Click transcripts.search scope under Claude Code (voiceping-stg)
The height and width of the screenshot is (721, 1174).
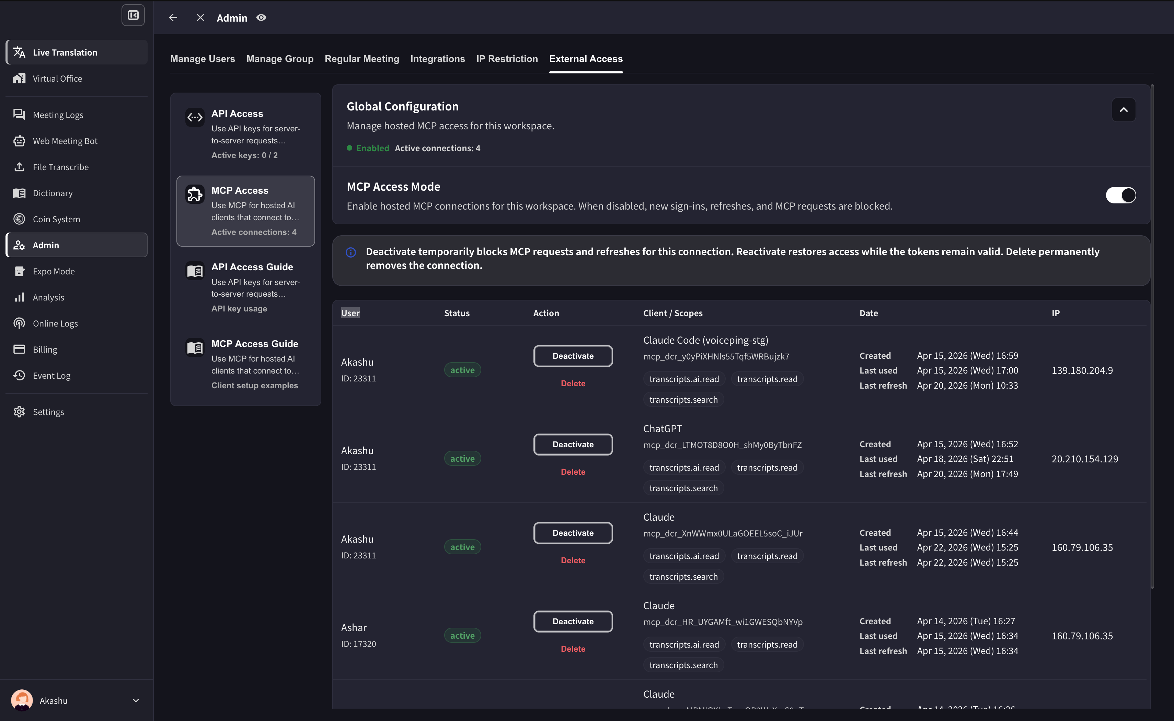(x=683, y=400)
